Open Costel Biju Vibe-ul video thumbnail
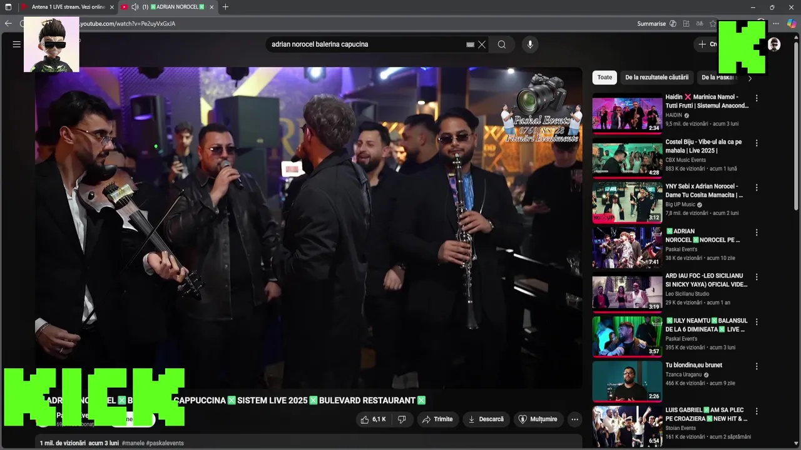801x450 pixels. point(627,158)
